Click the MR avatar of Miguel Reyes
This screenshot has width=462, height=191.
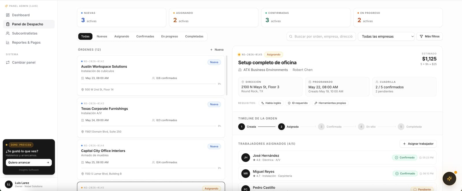click(245, 174)
